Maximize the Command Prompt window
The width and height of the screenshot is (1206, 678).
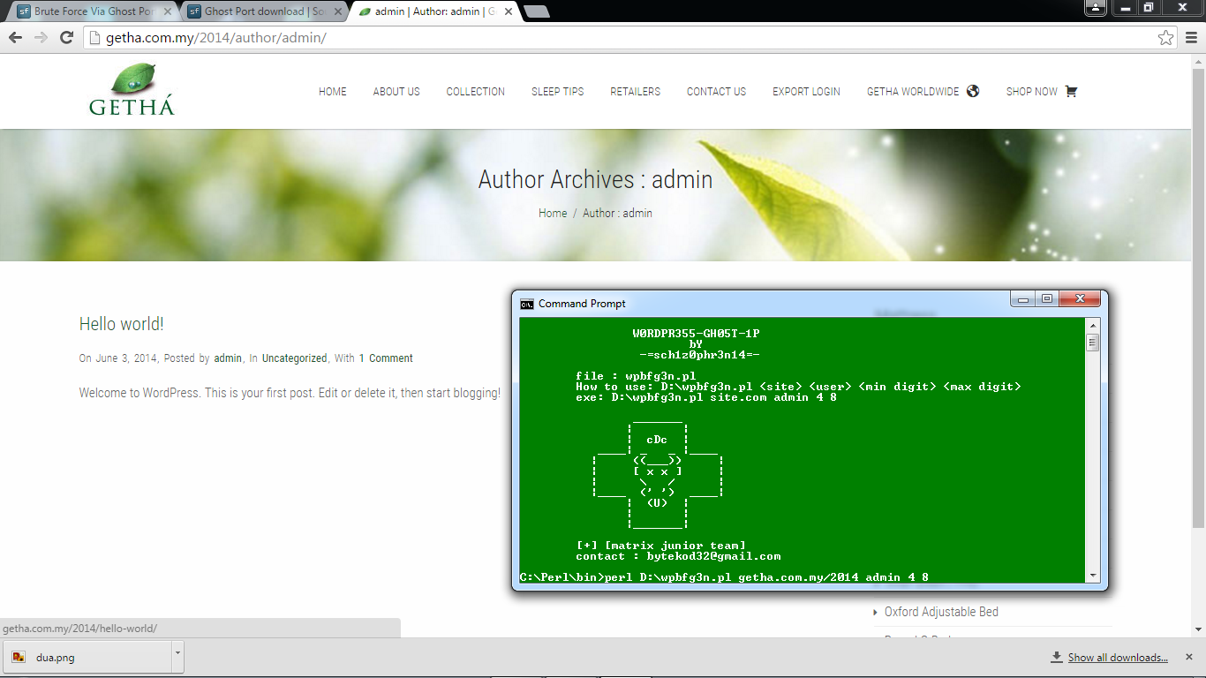coord(1046,300)
